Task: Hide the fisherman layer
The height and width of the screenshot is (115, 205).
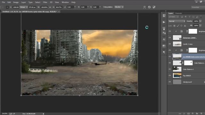Action: coord(170,38)
